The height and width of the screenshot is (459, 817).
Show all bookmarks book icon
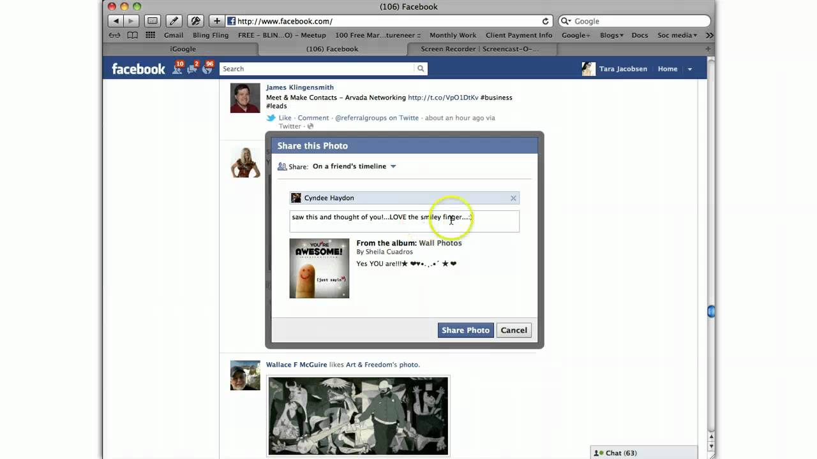133,35
